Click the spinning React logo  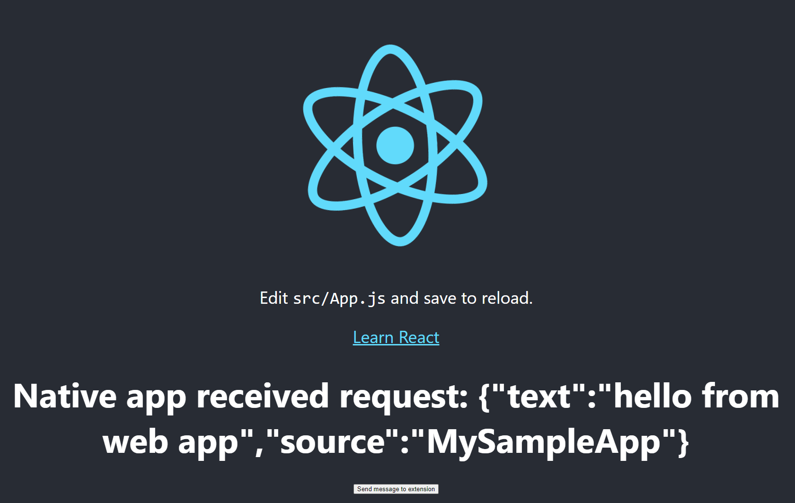click(x=395, y=145)
